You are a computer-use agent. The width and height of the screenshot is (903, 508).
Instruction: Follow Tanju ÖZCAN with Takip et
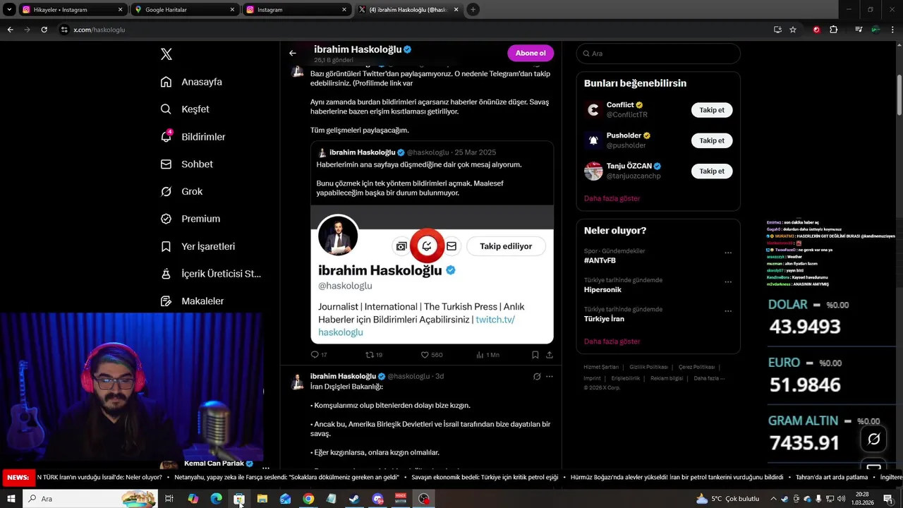pyautogui.click(x=712, y=171)
